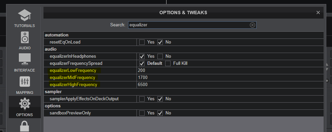Click the equalizerMidFrequency value 1700
The height and width of the screenshot is (132, 332).
click(143, 78)
